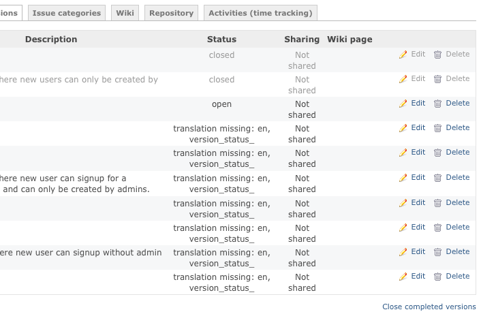Click the pencil icon for the first closed version
The height and width of the screenshot is (314, 481).
point(403,54)
